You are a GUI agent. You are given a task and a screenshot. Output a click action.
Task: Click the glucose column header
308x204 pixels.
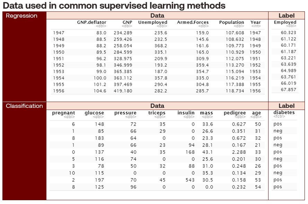coord(94,113)
